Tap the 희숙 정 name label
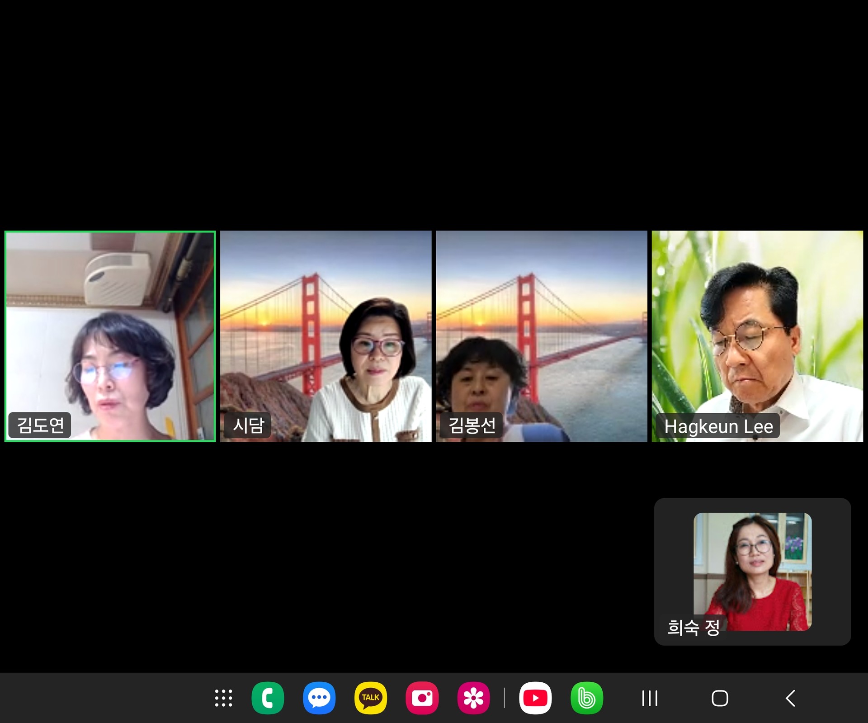This screenshot has width=868, height=723. (x=693, y=627)
